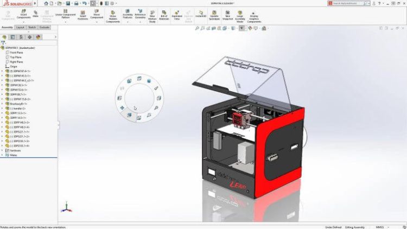The height and width of the screenshot is (229, 407).
Task: Start a New Motion Study
Action: click(152, 17)
